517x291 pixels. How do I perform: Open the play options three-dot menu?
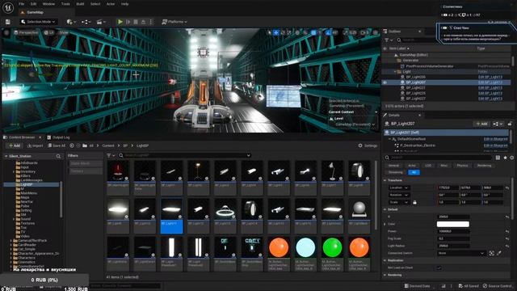pos(151,22)
